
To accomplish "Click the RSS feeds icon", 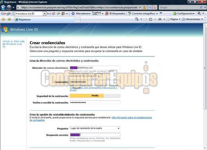I will tap(150, 19).
